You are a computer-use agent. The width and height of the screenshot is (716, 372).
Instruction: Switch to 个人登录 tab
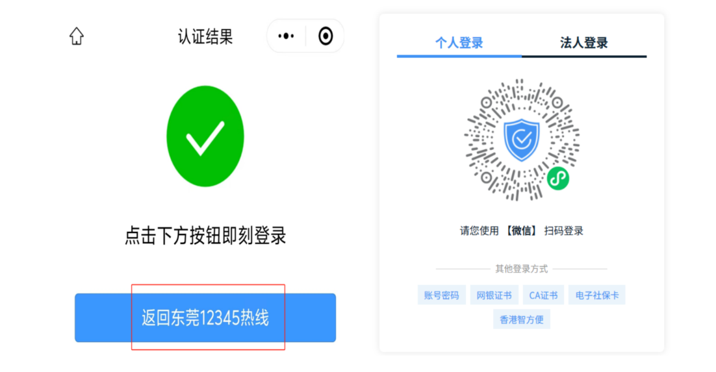pyautogui.click(x=459, y=43)
